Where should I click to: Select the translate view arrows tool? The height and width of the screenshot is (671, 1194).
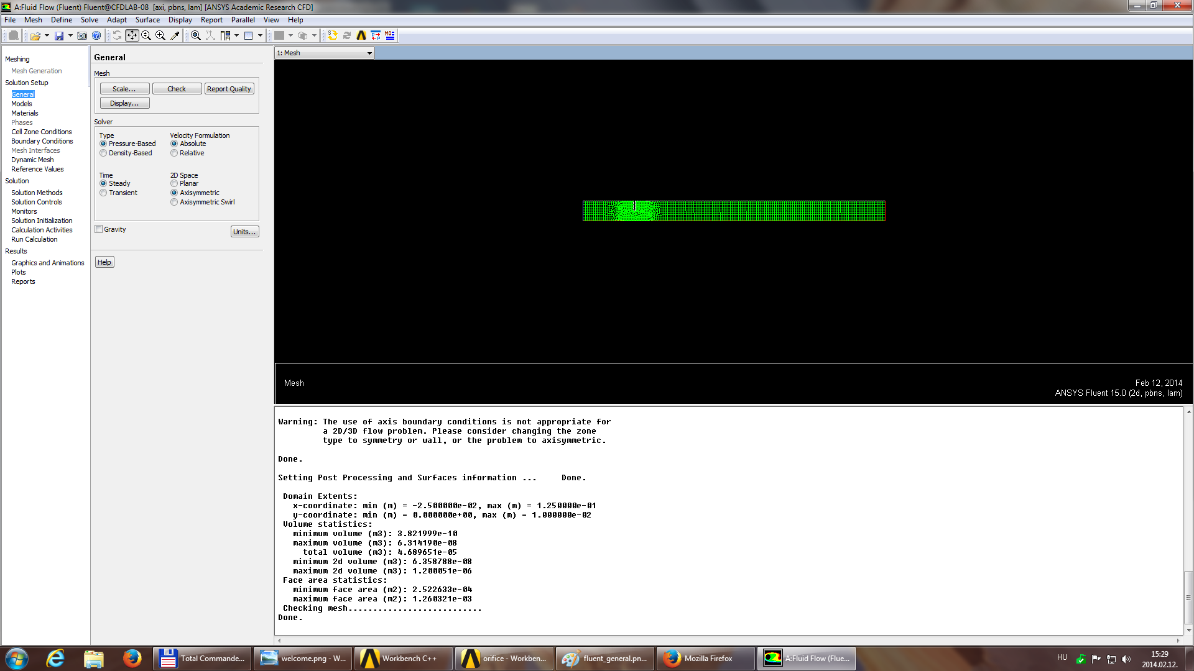click(132, 35)
